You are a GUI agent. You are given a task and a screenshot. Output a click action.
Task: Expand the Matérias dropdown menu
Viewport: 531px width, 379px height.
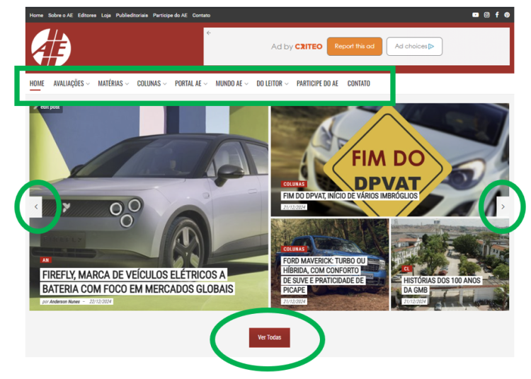coord(113,83)
